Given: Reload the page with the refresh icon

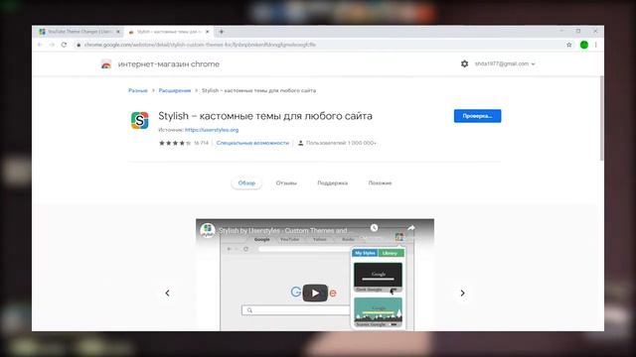Looking at the screenshot, I should (64, 45).
